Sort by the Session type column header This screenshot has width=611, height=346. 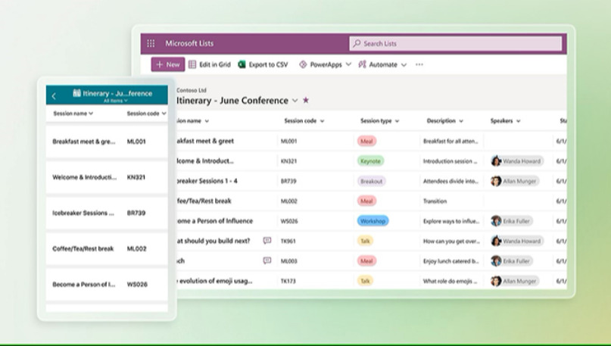point(379,120)
